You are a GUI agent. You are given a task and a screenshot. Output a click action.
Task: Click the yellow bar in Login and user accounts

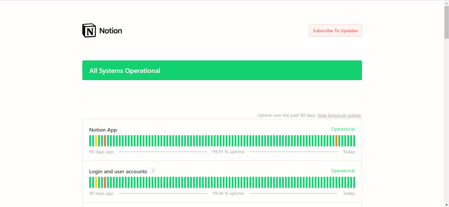tap(96, 182)
